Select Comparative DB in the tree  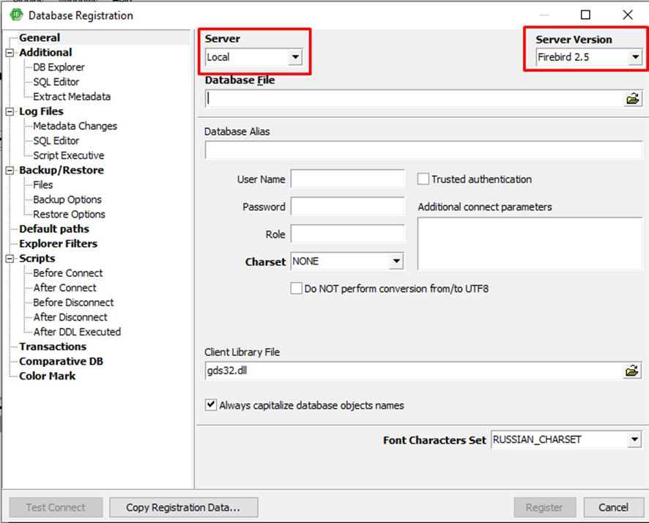62,361
